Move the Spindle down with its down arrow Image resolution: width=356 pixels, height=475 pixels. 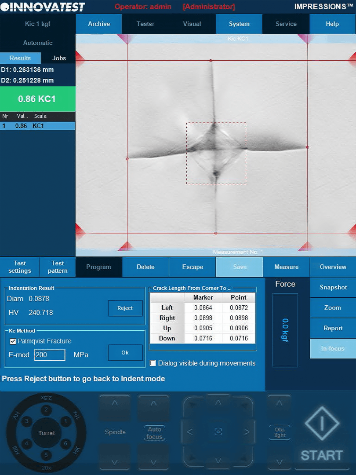point(115,457)
